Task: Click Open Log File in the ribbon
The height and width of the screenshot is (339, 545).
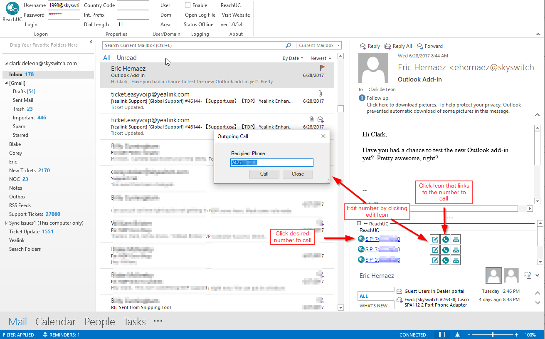Action: (200, 15)
